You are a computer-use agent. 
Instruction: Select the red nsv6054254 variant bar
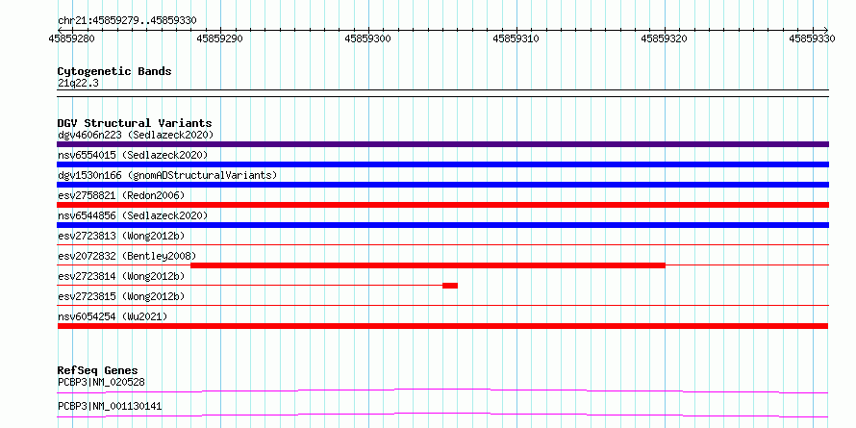point(442,326)
